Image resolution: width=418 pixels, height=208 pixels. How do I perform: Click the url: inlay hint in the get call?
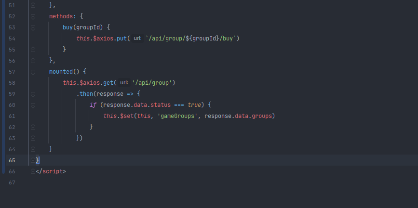pyautogui.click(x=124, y=83)
